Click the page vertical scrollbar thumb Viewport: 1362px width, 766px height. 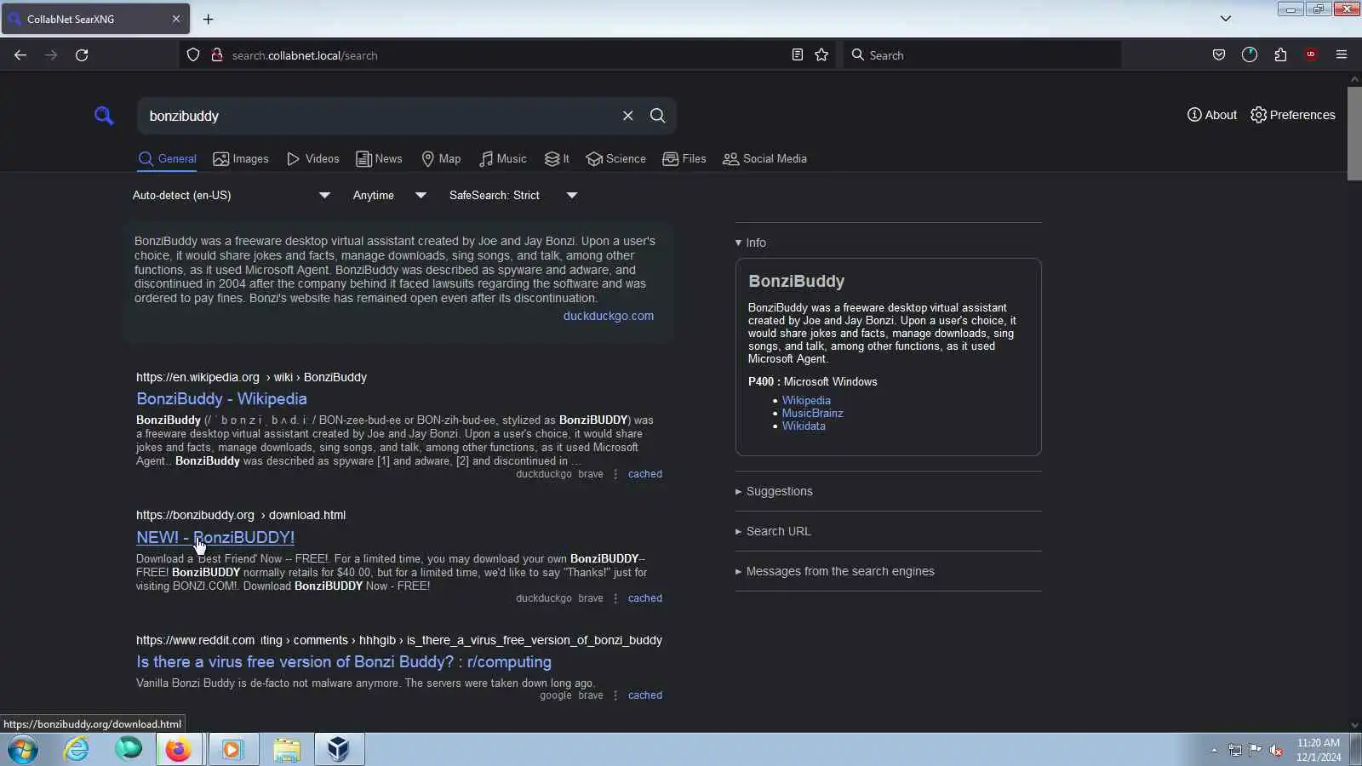1354,133
